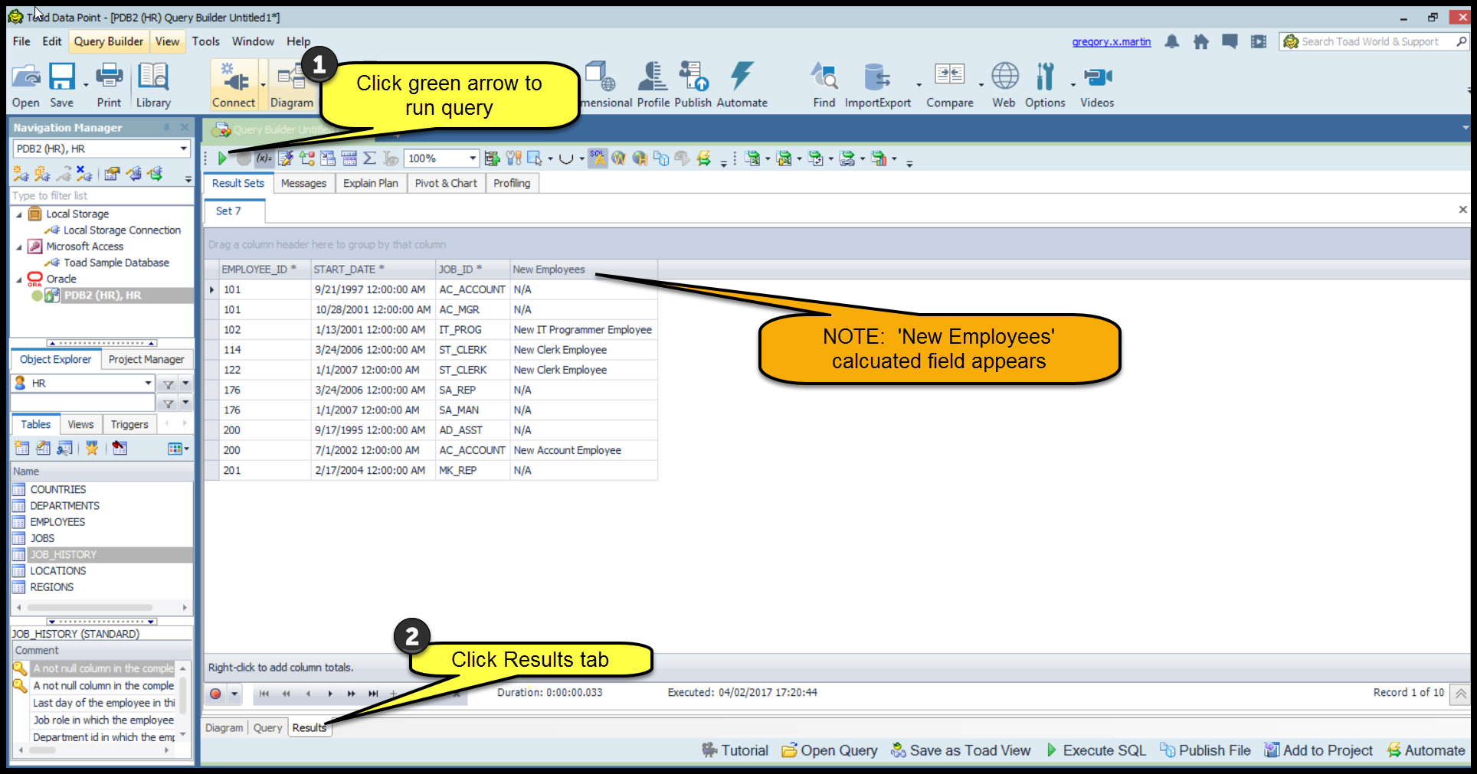
Task: Open the PDB2 (HR), HR connection dropdown
Action: (x=184, y=149)
